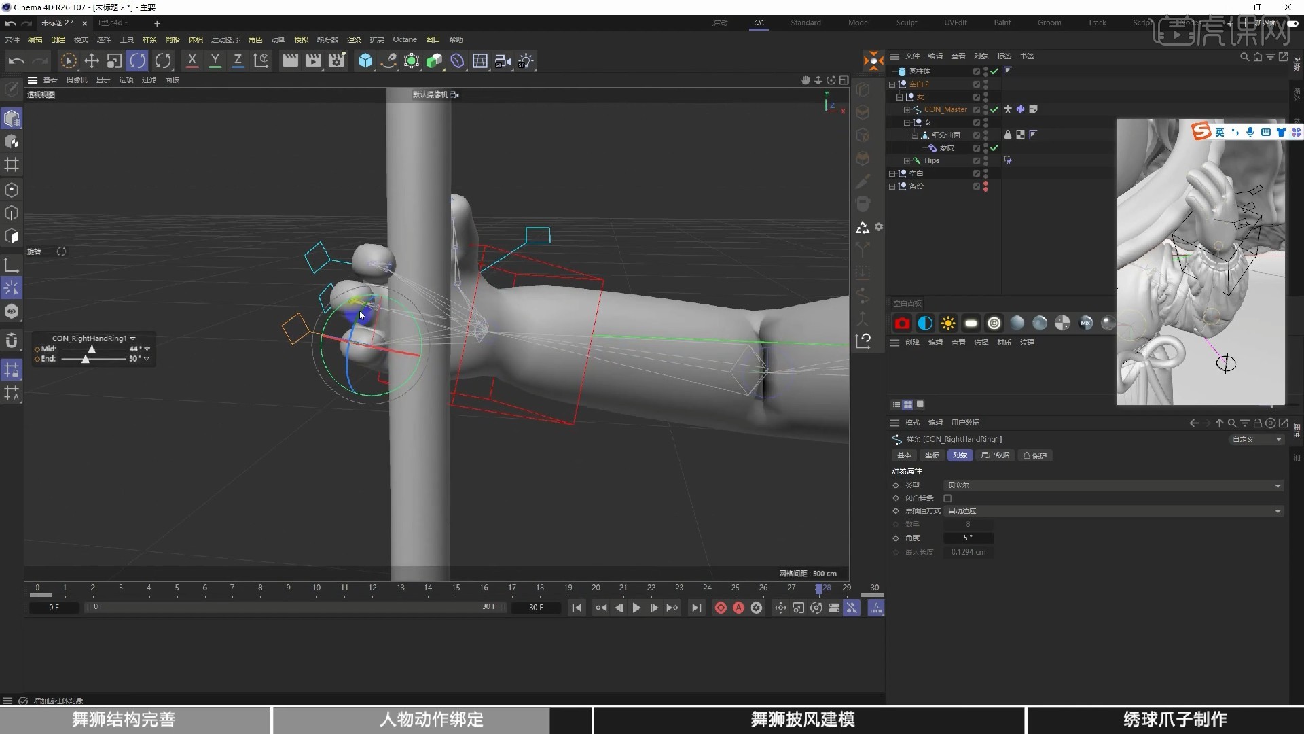Open the File menu in main menu bar
The width and height of the screenshot is (1304, 734).
[x=12, y=39]
